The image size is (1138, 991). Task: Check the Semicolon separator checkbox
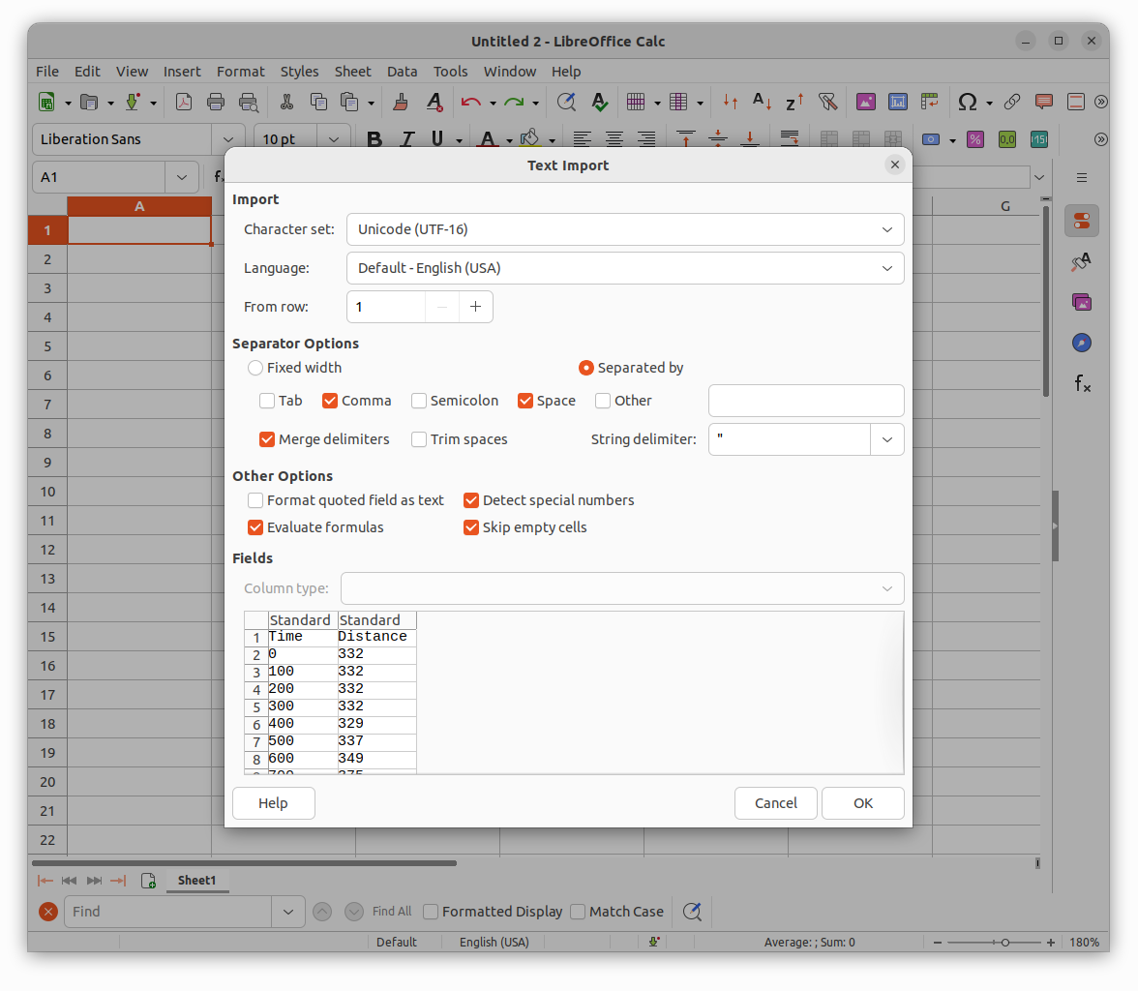(x=419, y=401)
